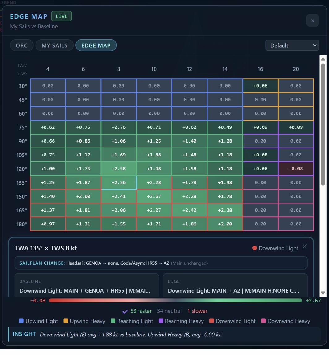Screen dimensions: 329x355
Task: Open the Default preset dropdown
Action: tap(292, 45)
